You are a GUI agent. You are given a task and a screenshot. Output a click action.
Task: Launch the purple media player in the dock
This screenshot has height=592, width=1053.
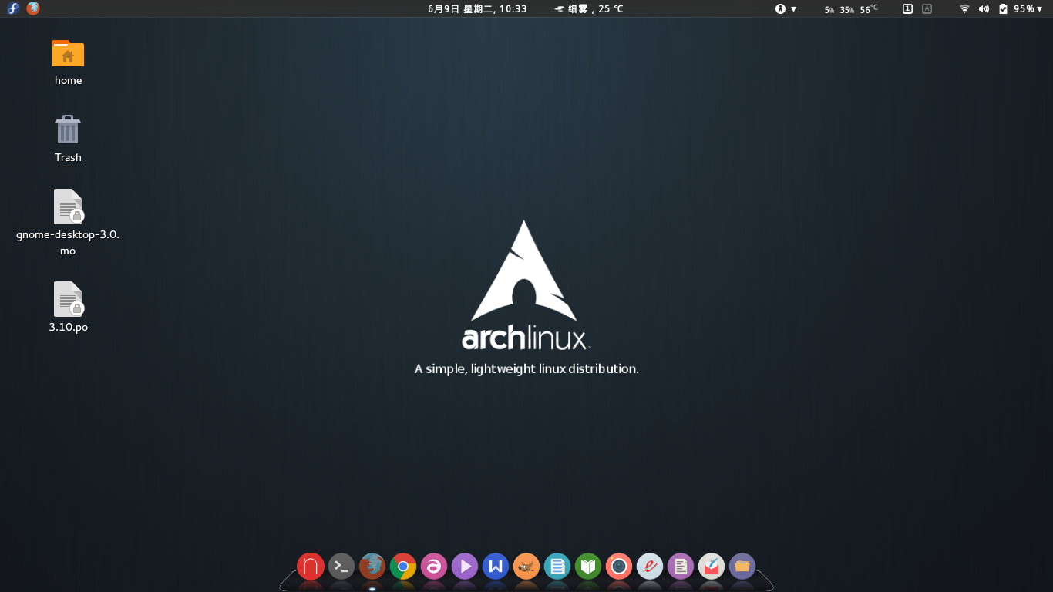click(465, 567)
